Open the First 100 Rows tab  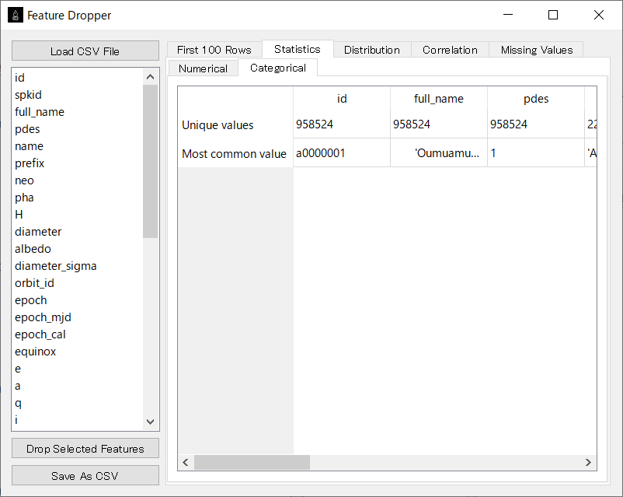tap(214, 50)
